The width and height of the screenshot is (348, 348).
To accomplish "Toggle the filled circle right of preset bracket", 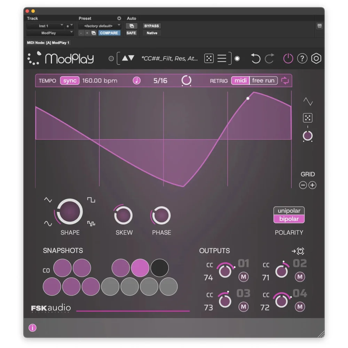I will [237, 58].
